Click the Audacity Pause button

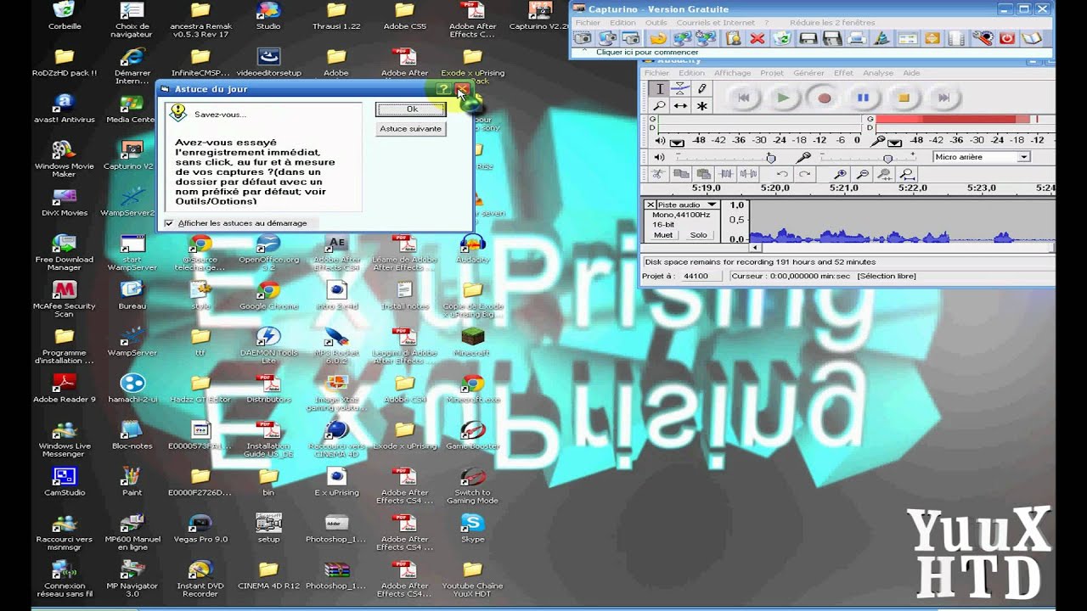tap(864, 98)
